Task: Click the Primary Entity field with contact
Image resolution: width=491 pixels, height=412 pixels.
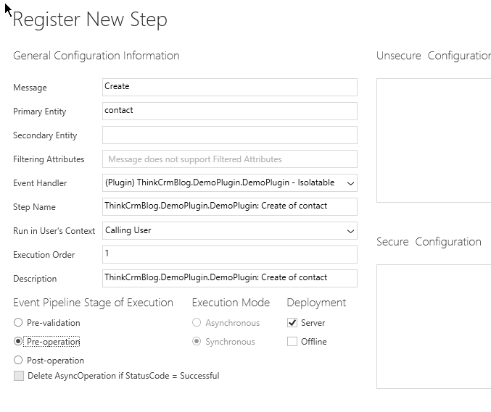Action: pyautogui.click(x=229, y=111)
